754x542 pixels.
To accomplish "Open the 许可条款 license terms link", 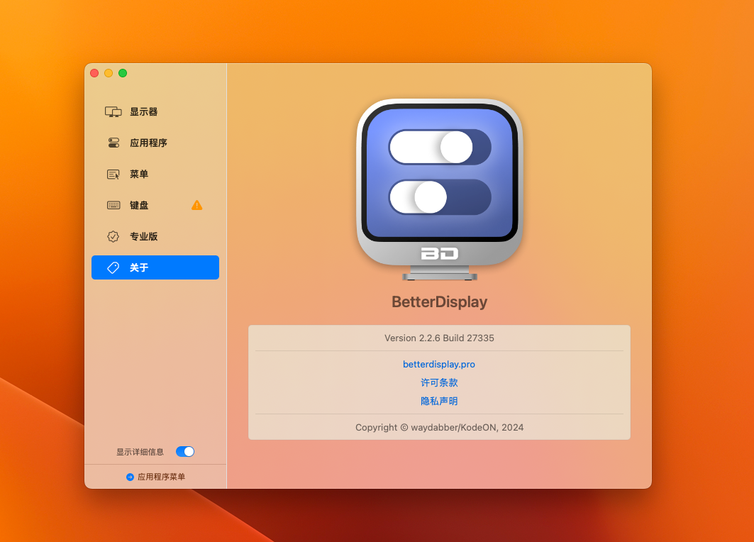I will 439,382.
